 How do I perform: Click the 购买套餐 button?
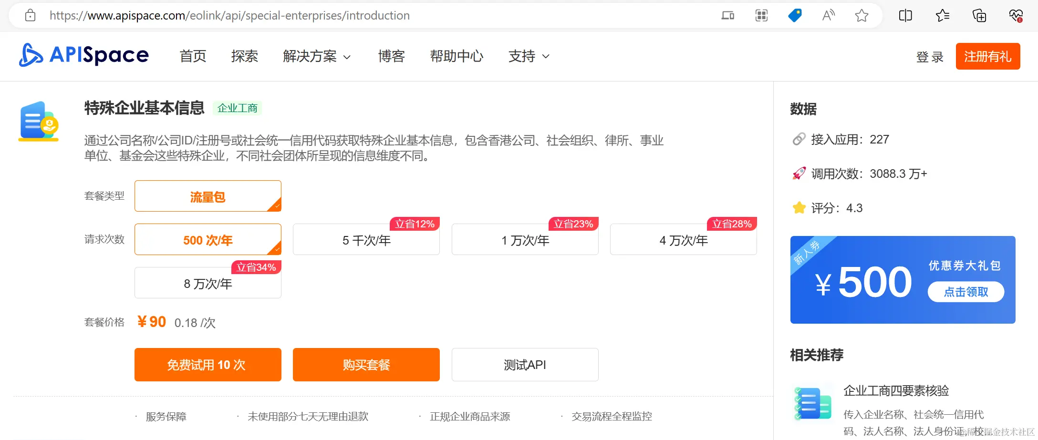[366, 365]
